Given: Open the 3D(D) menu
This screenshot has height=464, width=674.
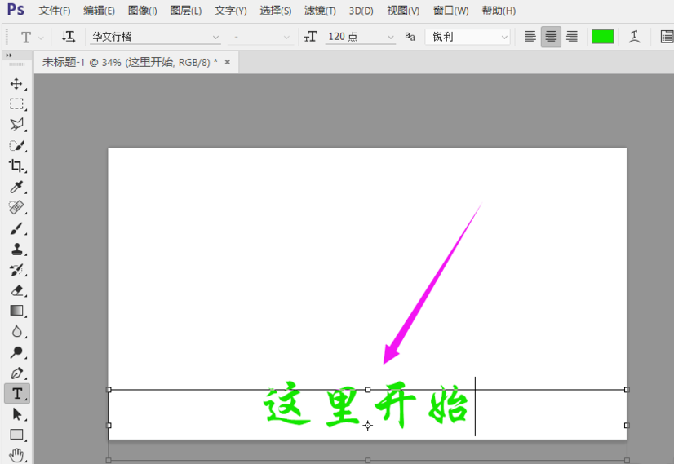Looking at the screenshot, I should pos(361,11).
